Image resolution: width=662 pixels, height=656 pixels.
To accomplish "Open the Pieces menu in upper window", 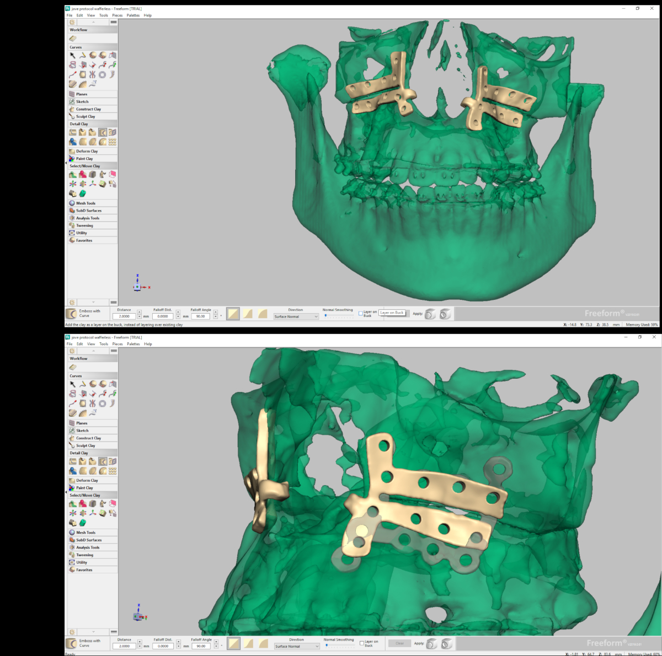I will coord(118,15).
